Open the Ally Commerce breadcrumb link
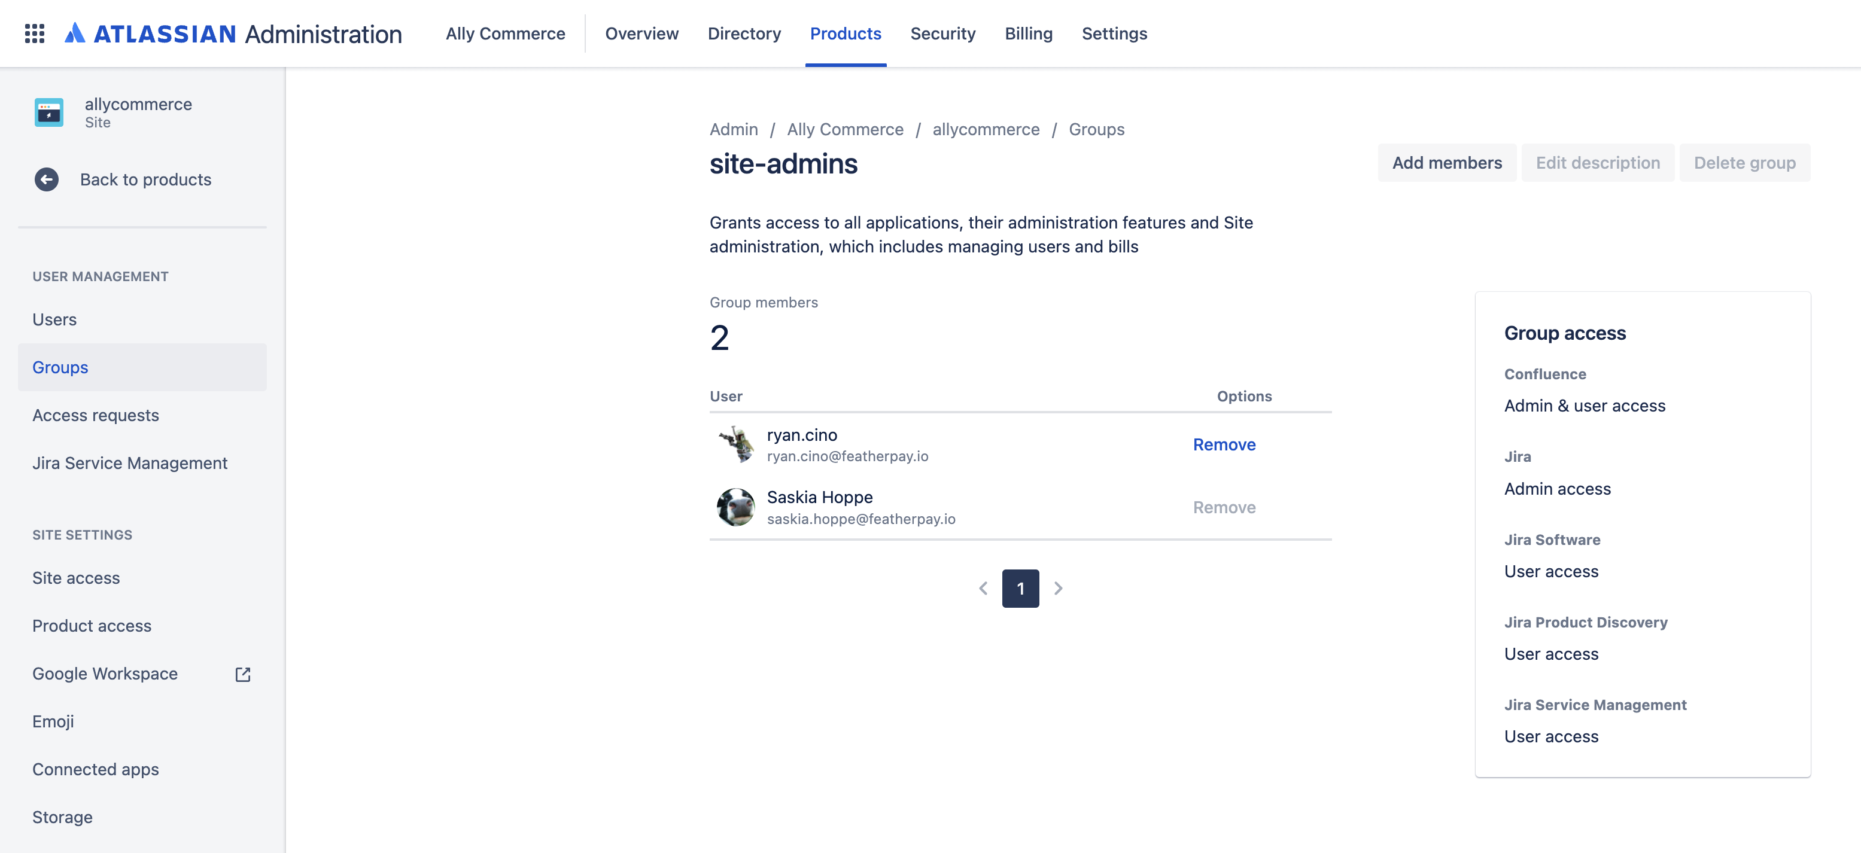1861x853 pixels. coord(844,129)
